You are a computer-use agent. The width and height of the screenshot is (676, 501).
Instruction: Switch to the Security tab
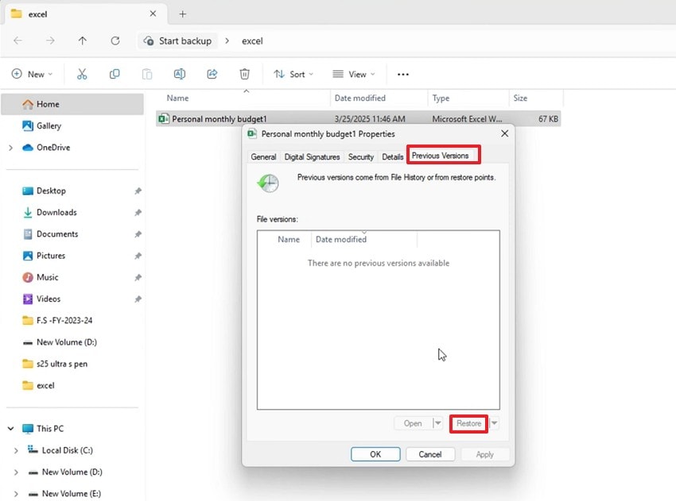(361, 156)
